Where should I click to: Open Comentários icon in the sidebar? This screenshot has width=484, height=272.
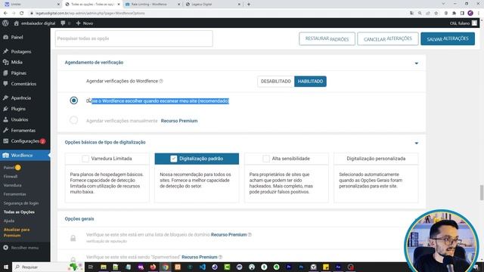tap(5, 84)
